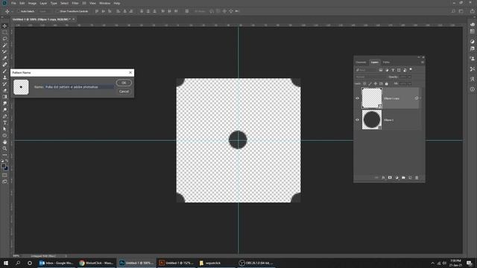Open the Opacity slider dropdown arrow
The image size is (477, 268).
[x=410, y=77]
